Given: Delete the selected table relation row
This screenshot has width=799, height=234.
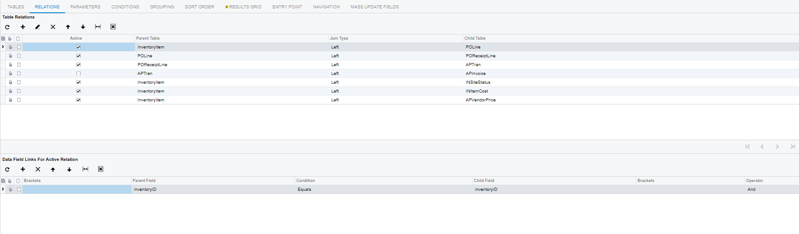Looking at the screenshot, I should point(53,27).
